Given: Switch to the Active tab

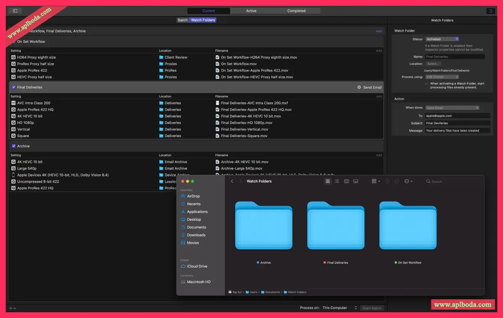Looking at the screenshot, I should point(251,11).
